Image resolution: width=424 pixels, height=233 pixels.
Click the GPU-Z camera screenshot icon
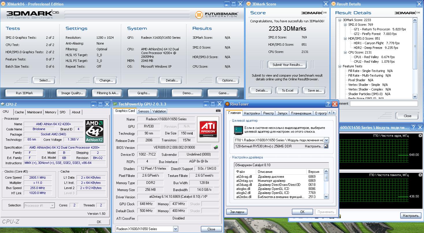coord(218,111)
